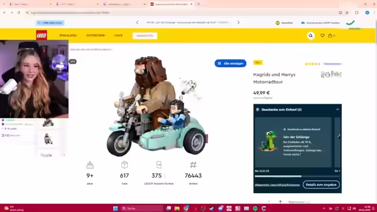Screen dimensions: 377x212
Task: Select the second product thumbnail
Action: [48, 139]
